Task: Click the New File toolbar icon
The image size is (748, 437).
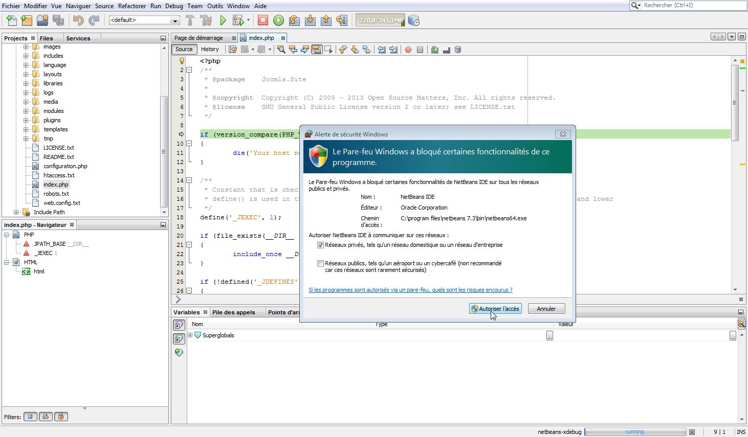Action: (11, 20)
